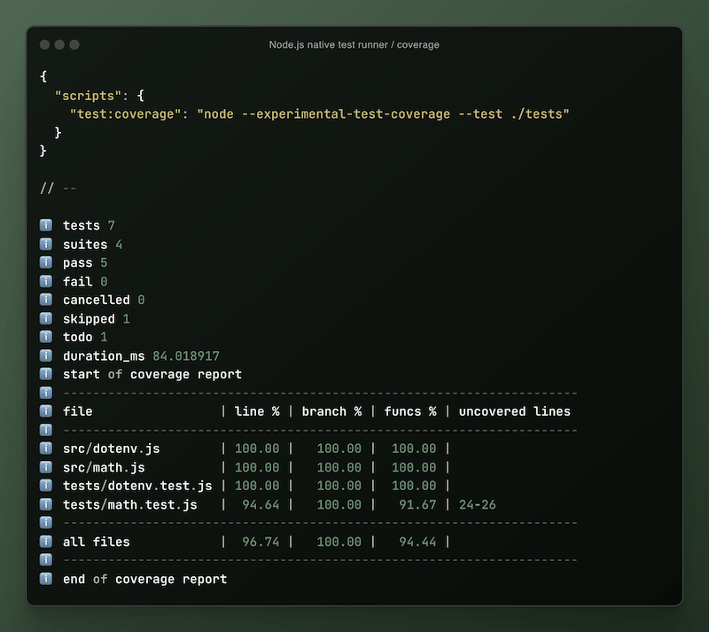This screenshot has height=632, width=709.
Task: Open the tests/dotenv.test.js file row
Action: pyautogui.click(x=137, y=486)
